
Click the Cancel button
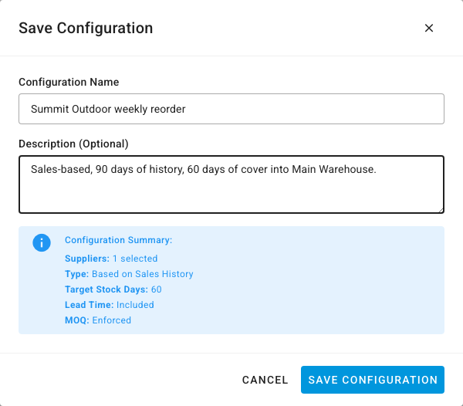tap(265, 380)
